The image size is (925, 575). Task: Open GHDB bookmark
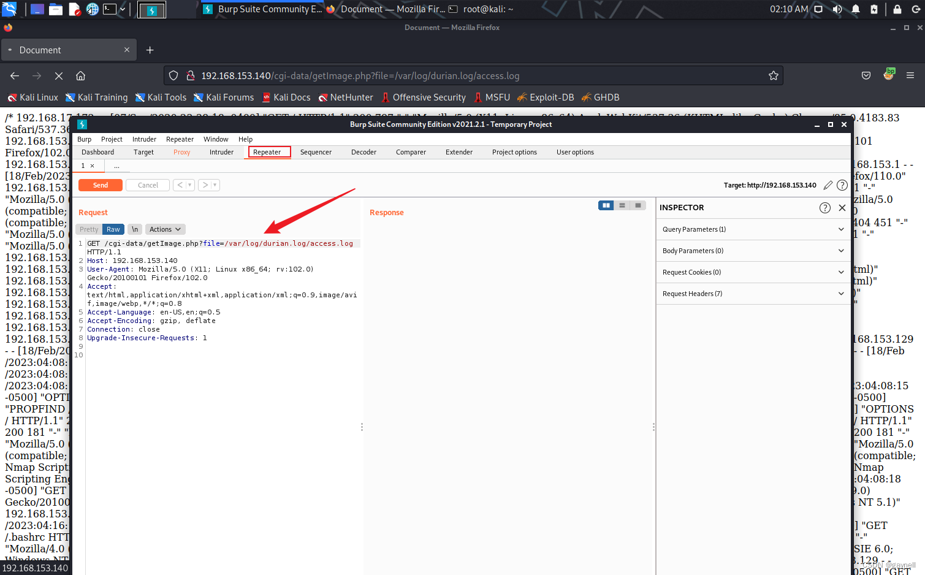point(601,97)
